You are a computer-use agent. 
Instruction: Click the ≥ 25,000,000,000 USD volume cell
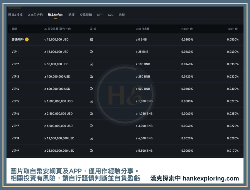(59, 151)
